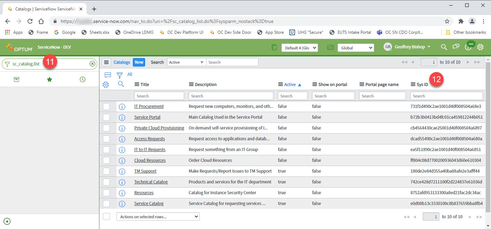Open the list messages speech-bubble icon
491x229 pixels.
[107, 74]
